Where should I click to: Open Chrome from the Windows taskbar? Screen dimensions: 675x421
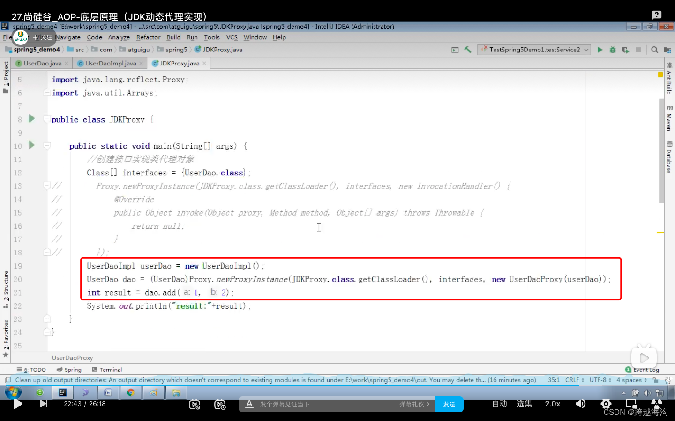131,392
